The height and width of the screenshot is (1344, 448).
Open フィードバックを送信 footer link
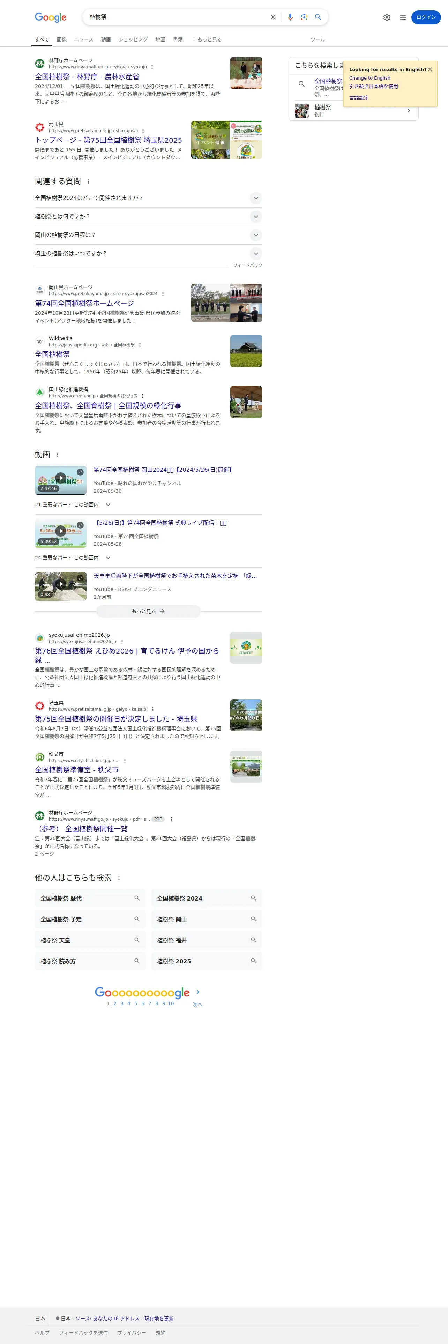click(x=83, y=1333)
